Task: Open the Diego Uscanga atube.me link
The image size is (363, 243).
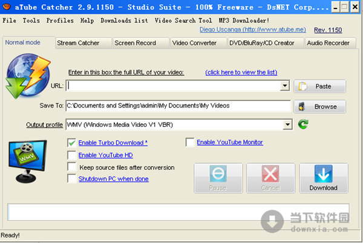Action: tap(252, 30)
